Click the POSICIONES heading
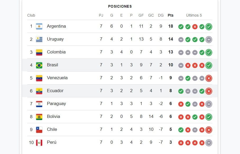This screenshot has width=240, height=154. click(120, 6)
